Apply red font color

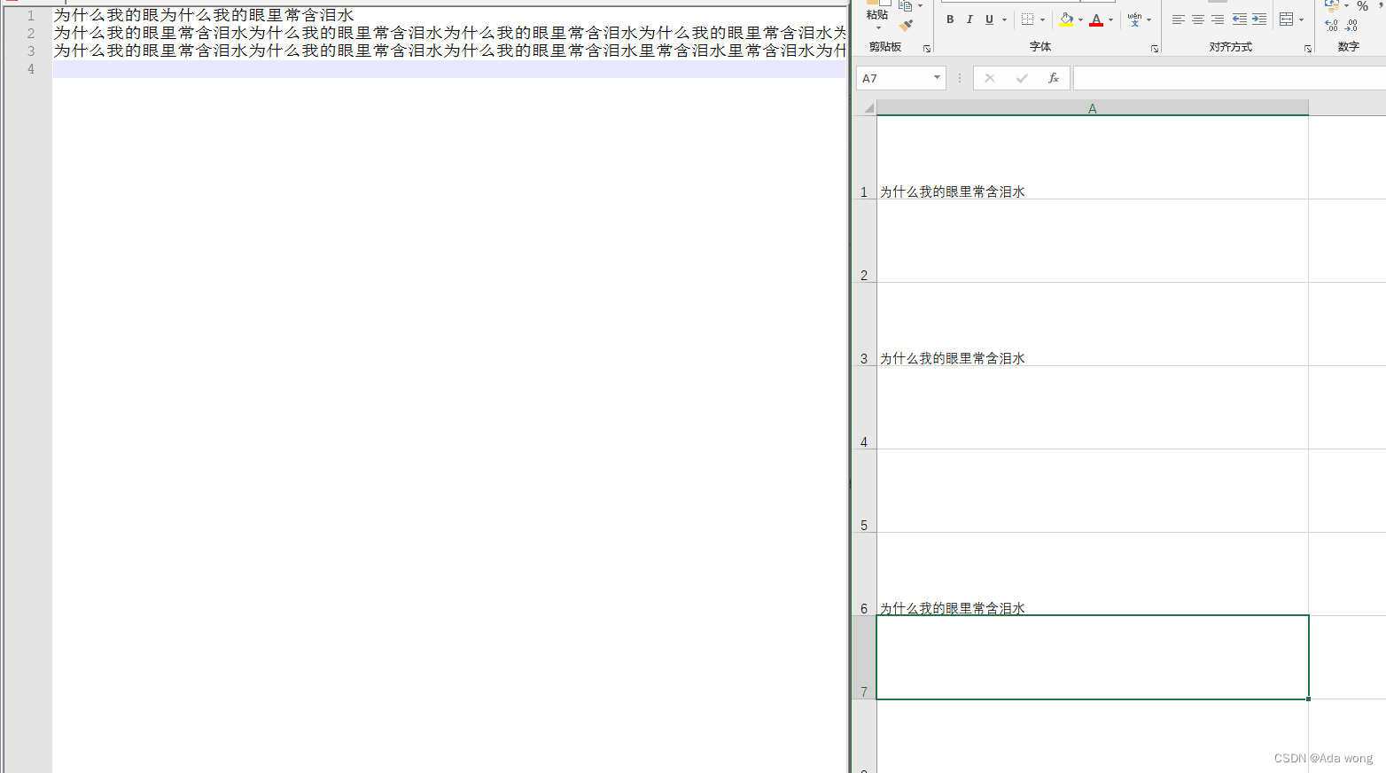point(1096,20)
